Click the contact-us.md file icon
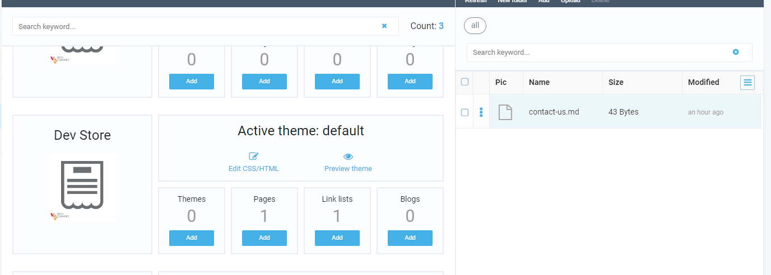771x275 pixels. pyautogui.click(x=505, y=112)
